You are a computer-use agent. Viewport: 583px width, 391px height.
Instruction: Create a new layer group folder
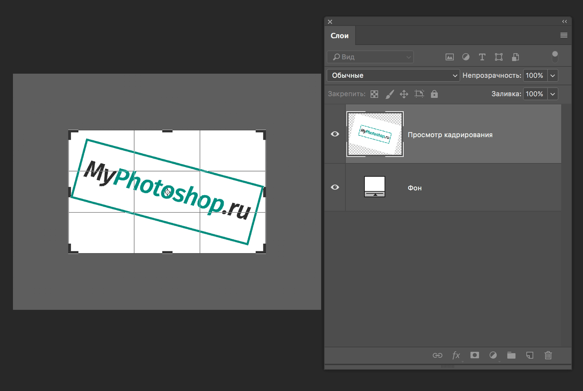pos(511,355)
